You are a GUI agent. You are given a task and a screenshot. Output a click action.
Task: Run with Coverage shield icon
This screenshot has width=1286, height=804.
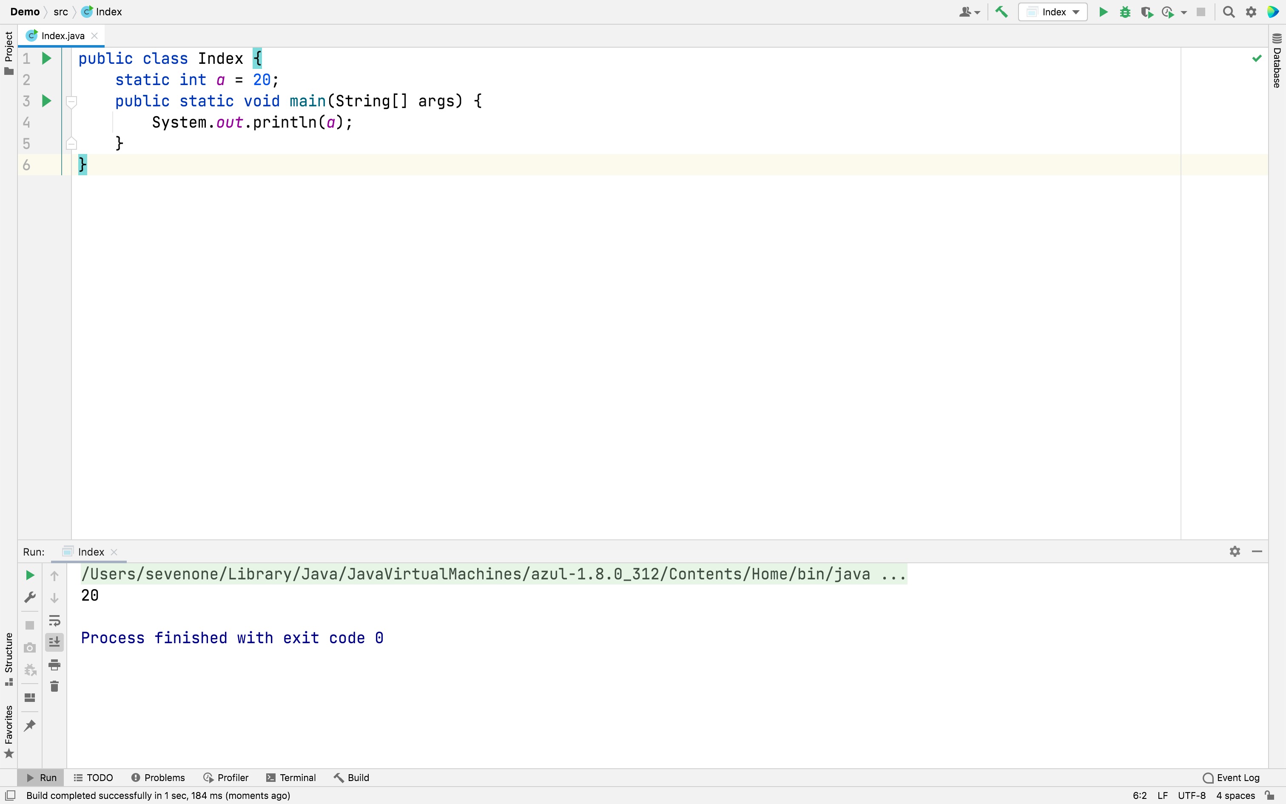coord(1147,12)
